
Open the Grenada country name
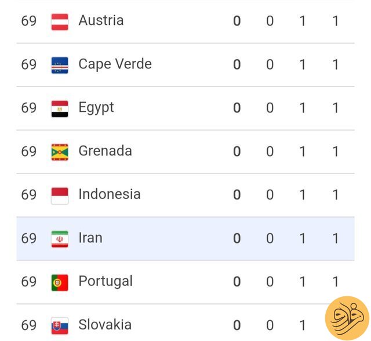(x=105, y=151)
